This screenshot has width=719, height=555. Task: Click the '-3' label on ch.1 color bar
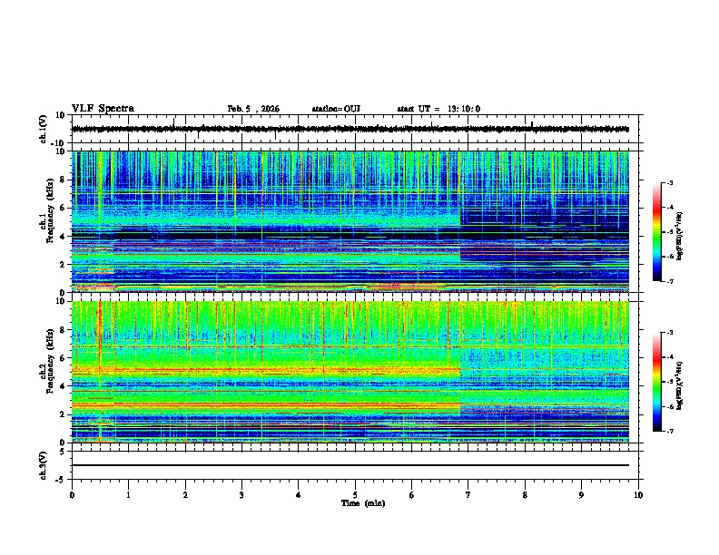point(669,182)
